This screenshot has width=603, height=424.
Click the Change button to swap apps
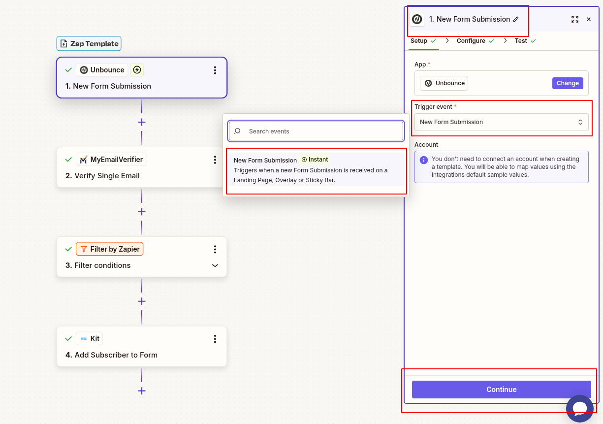click(568, 83)
